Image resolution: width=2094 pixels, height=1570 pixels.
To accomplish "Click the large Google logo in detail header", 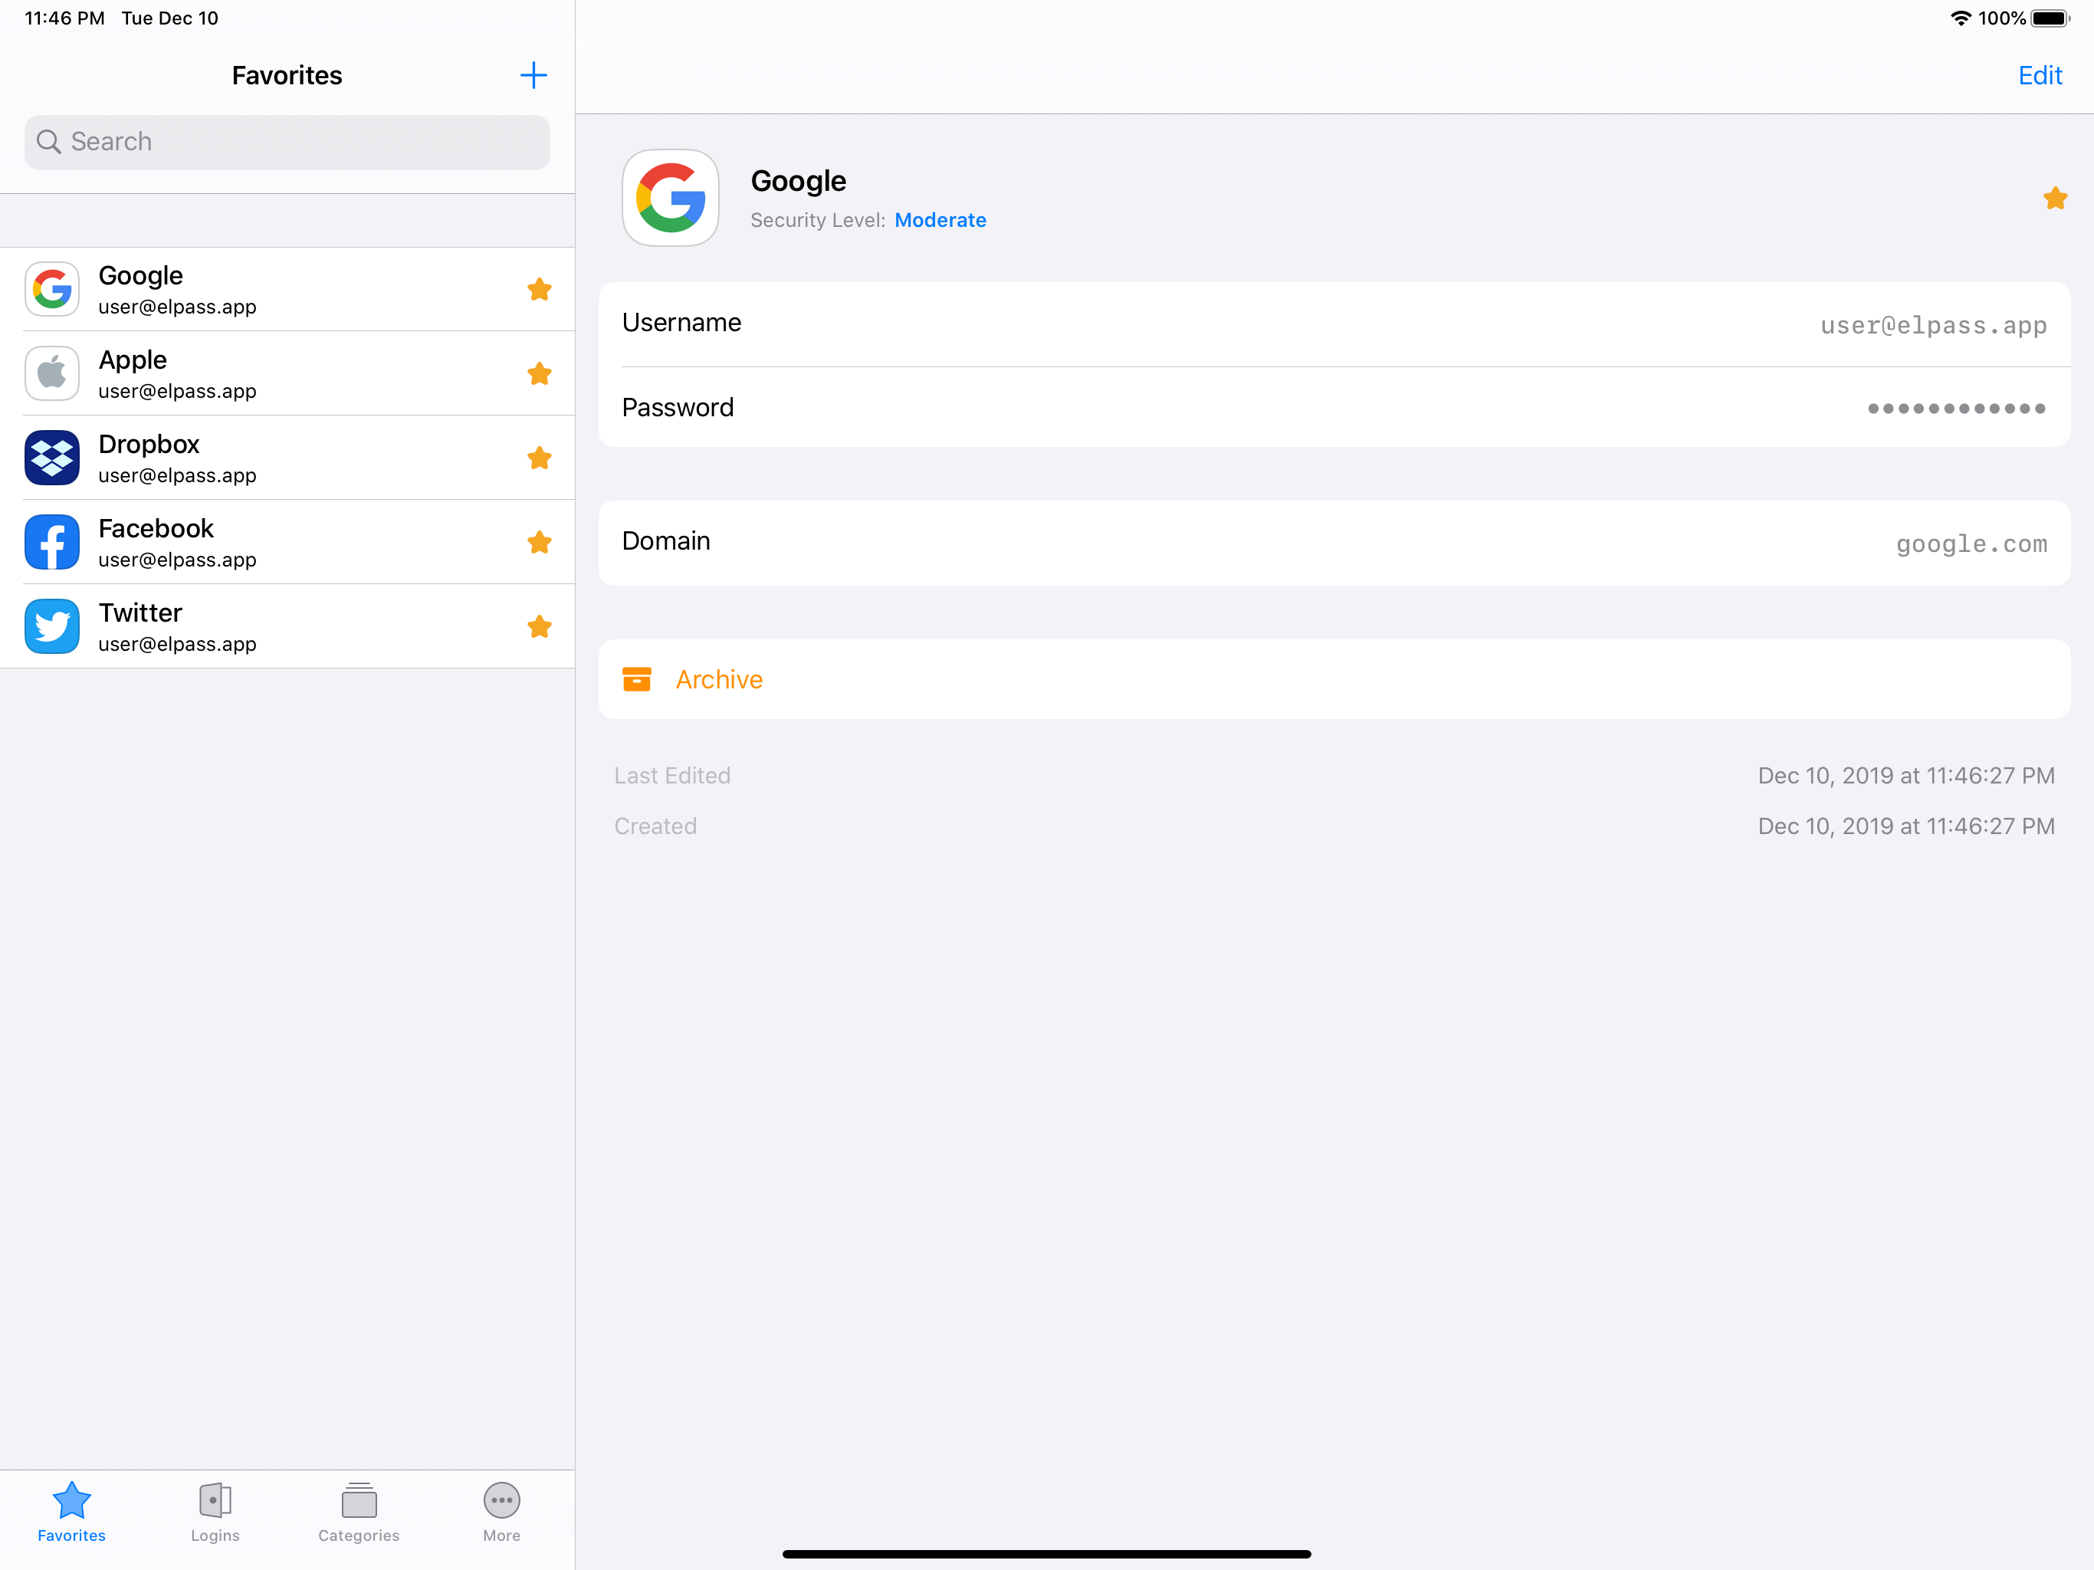I will (x=670, y=198).
